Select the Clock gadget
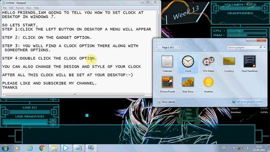The image size is (270, 152). point(188,64)
